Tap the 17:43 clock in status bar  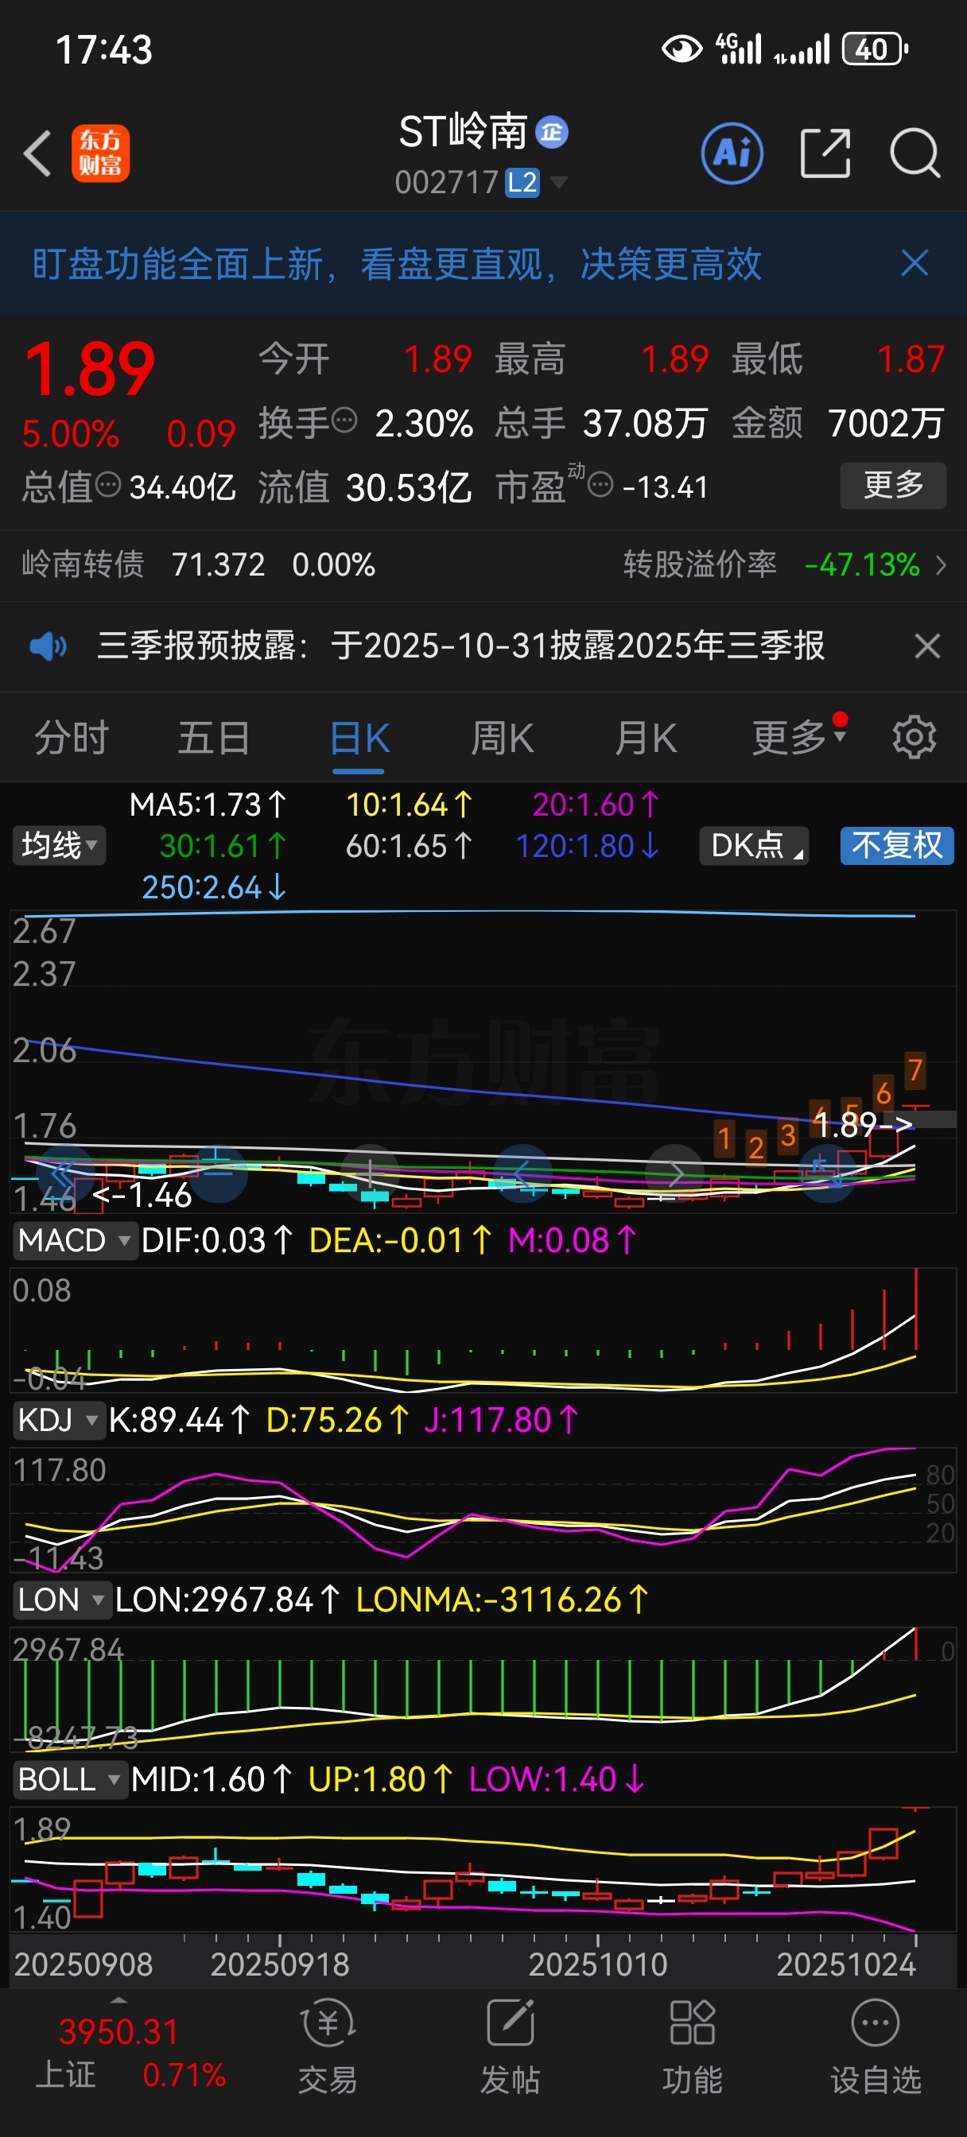(103, 49)
